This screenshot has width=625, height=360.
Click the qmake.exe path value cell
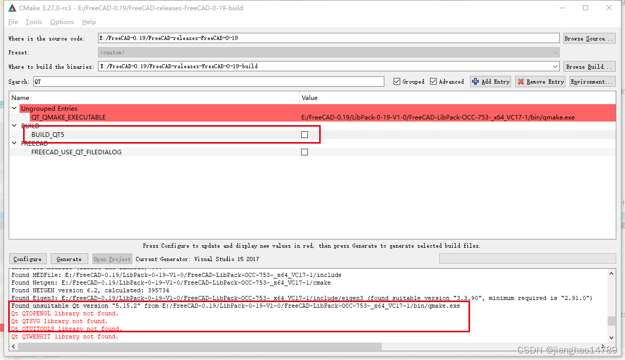[438, 117]
